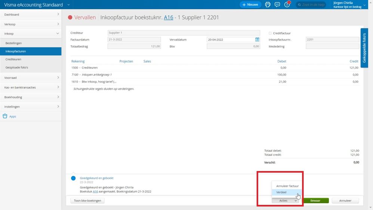The image size is (373, 210).
Task: Click the Apps shopping bag icon
Action: [x=5, y=116]
